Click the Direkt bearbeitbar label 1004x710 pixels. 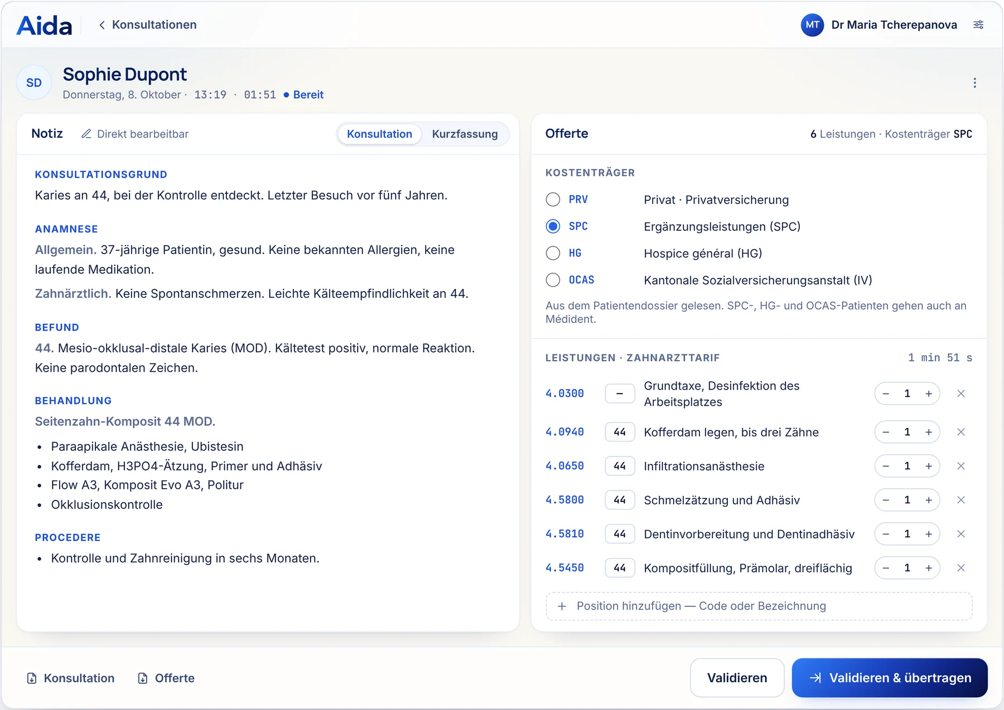143,134
